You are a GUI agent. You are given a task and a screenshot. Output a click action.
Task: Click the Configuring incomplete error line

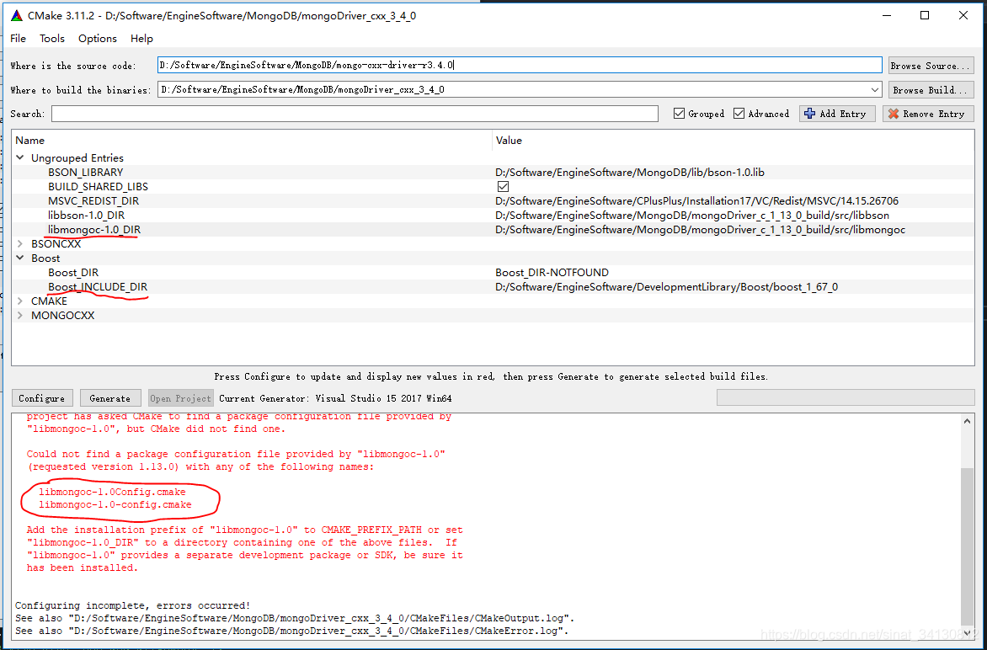point(133,605)
